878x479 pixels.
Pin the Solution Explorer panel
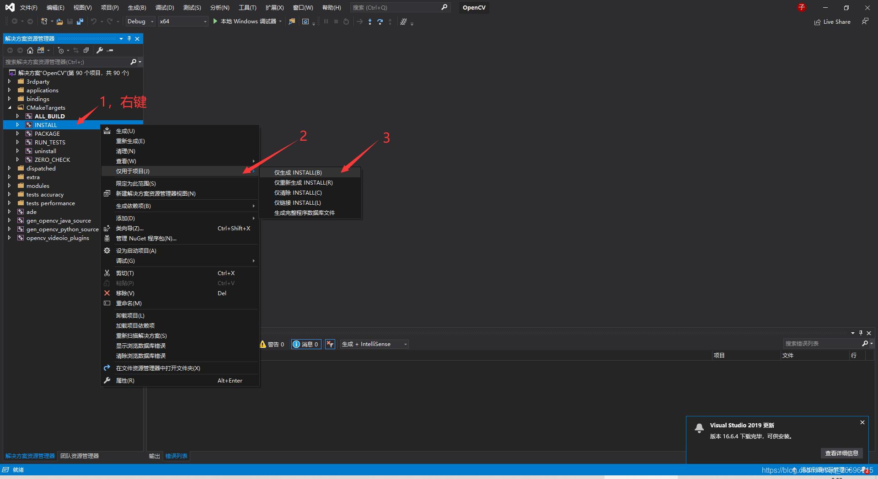[129, 39]
